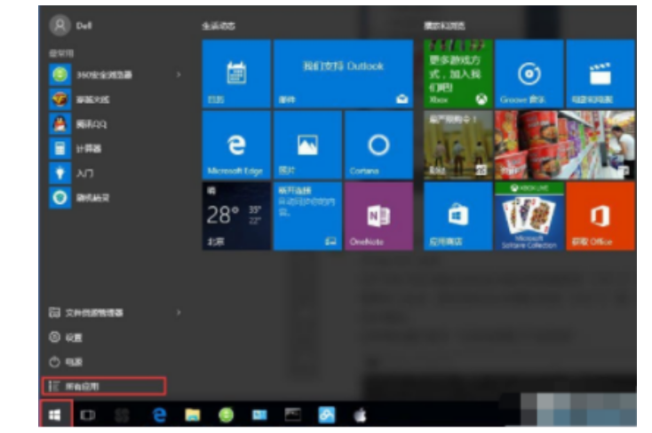The height and width of the screenshot is (433, 652).
Task: Click the Windows Start button
Action: (55, 414)
